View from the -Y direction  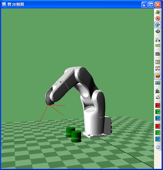pos(158,133)
